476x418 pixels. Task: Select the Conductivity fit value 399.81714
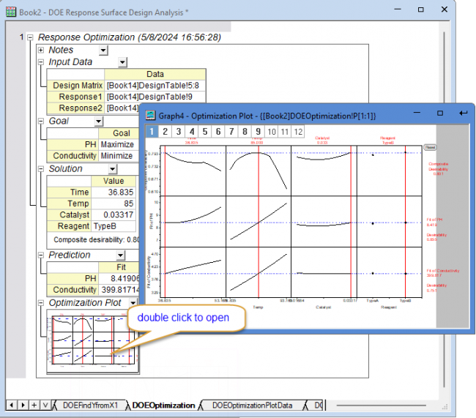[119, 290]
